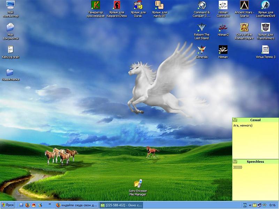The height and width of the screenshot is (209, 279).
Task: Launch Firefox from the Quick Launch bar
Action: [28, 205]
